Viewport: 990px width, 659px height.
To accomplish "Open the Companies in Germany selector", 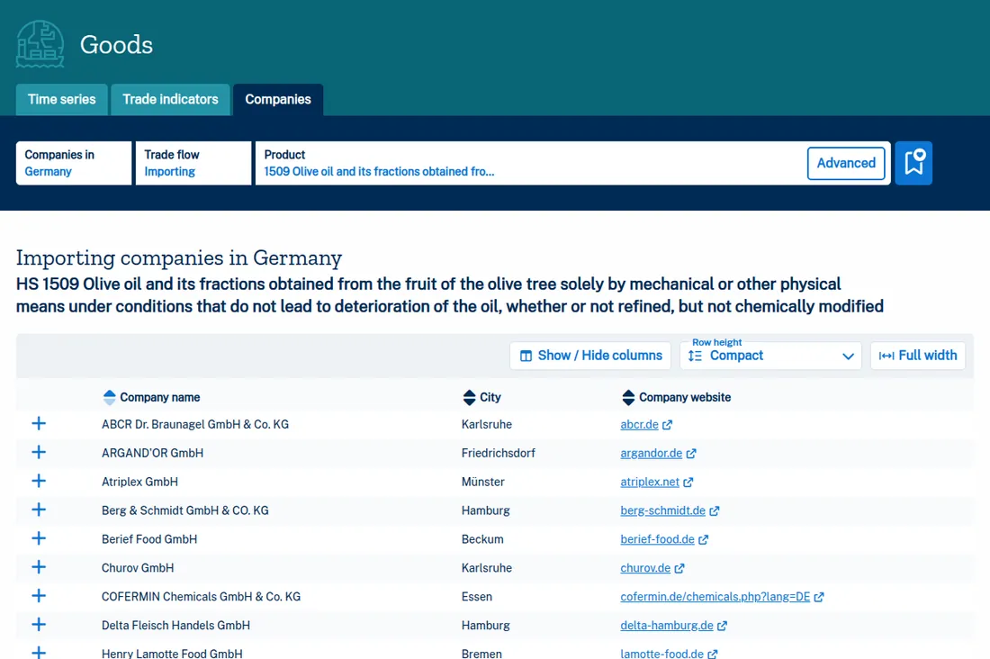I will pos(74,163).
